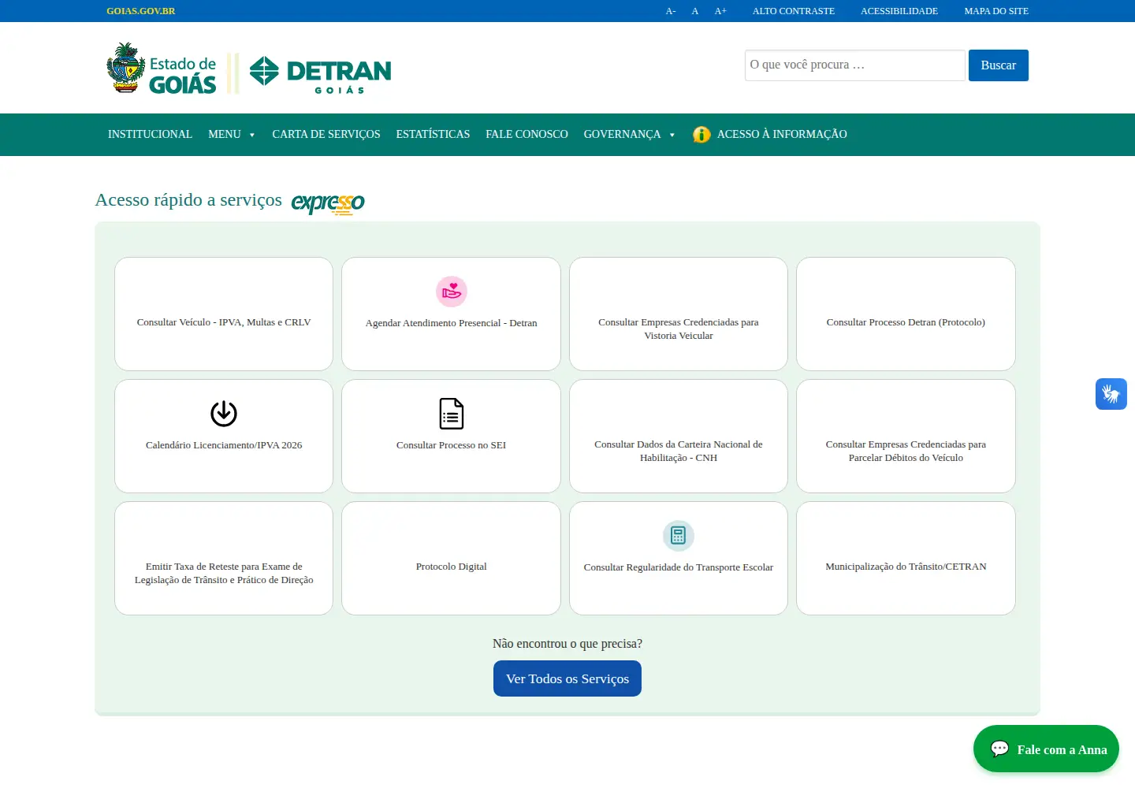Open Consultar Processo Detran (Protocolo) card
The width and height of the screenshot is (1135, 788).
coord(906,314)
